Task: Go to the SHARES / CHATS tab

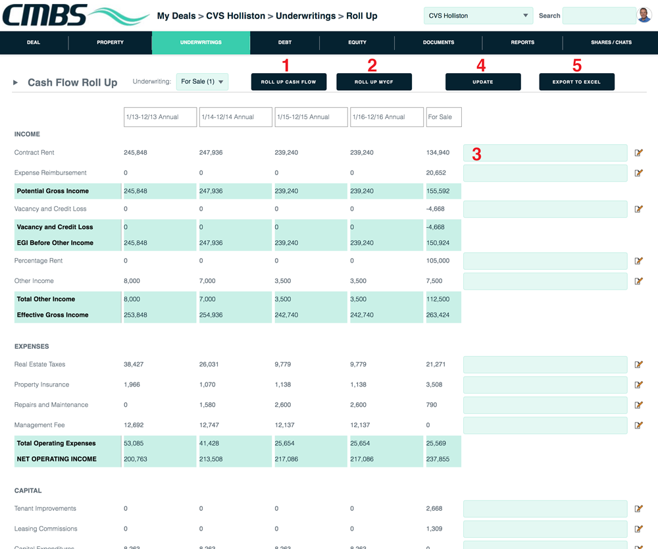Action: click(x=611, y=42)
